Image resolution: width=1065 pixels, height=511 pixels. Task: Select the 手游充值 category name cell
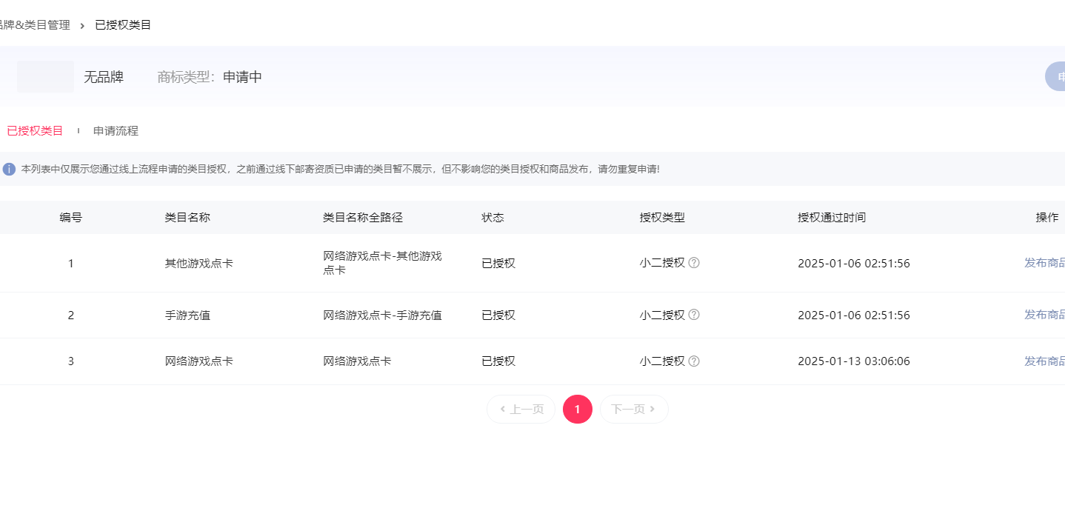pyautogui.click(x=187, y=315)
